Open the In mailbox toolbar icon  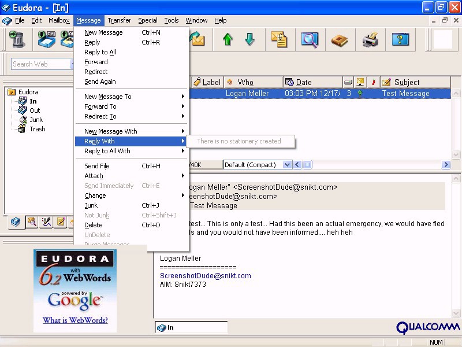[47, 39]
